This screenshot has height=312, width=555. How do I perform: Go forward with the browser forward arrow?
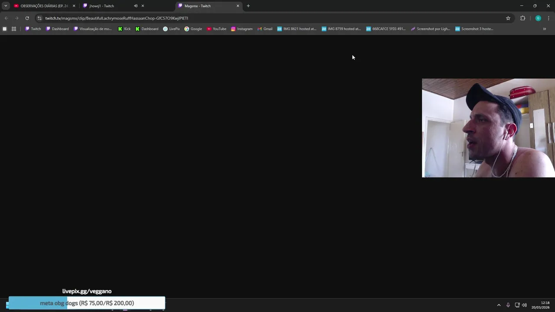[x=16, y=18]
